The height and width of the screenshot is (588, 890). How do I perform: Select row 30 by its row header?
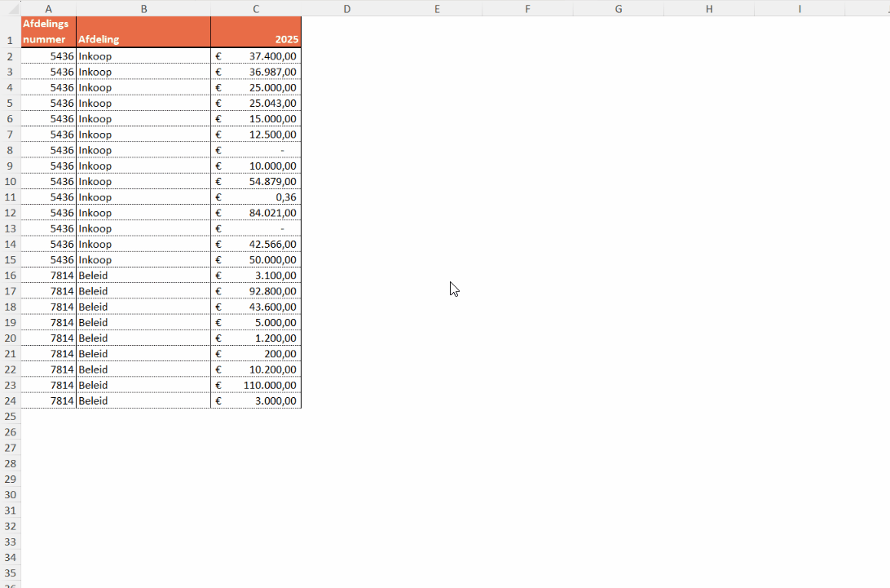point(11,495)
